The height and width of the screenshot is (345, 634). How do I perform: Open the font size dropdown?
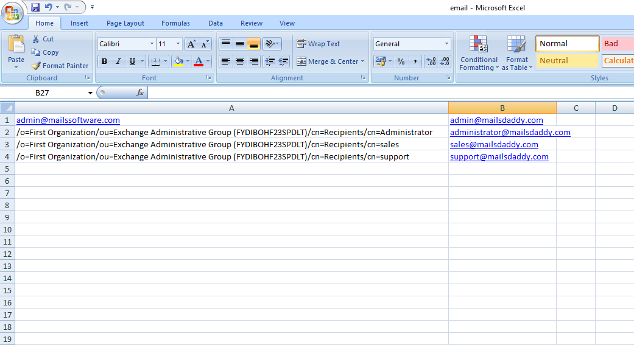(x=177, y=44)
